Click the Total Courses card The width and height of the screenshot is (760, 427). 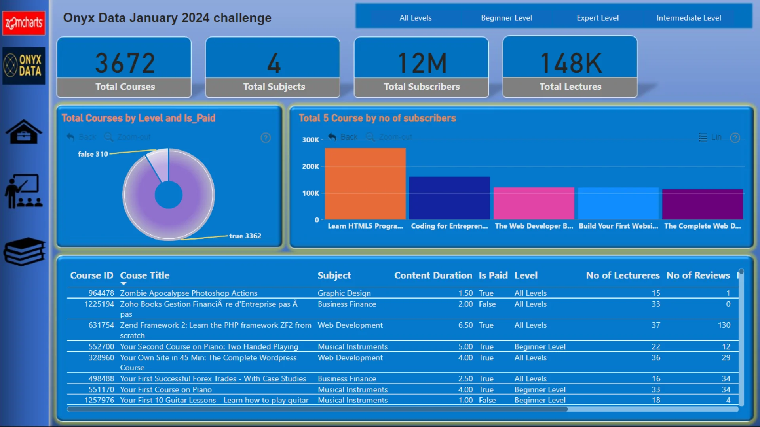tap(124, 67)
